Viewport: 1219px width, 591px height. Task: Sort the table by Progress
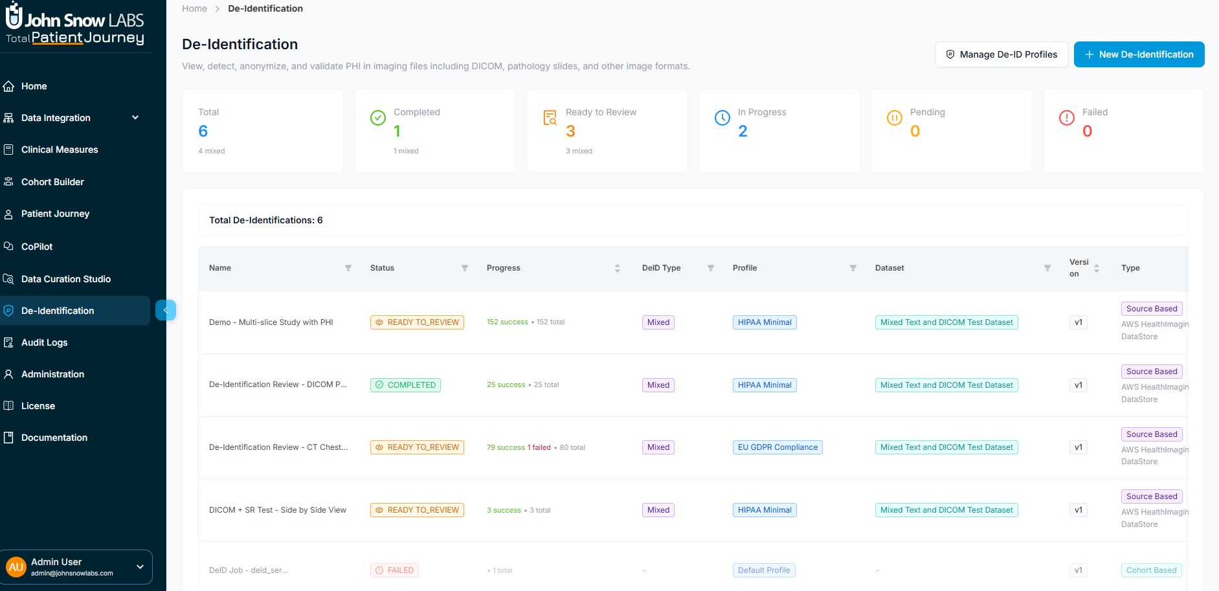(x=618, y=267)
